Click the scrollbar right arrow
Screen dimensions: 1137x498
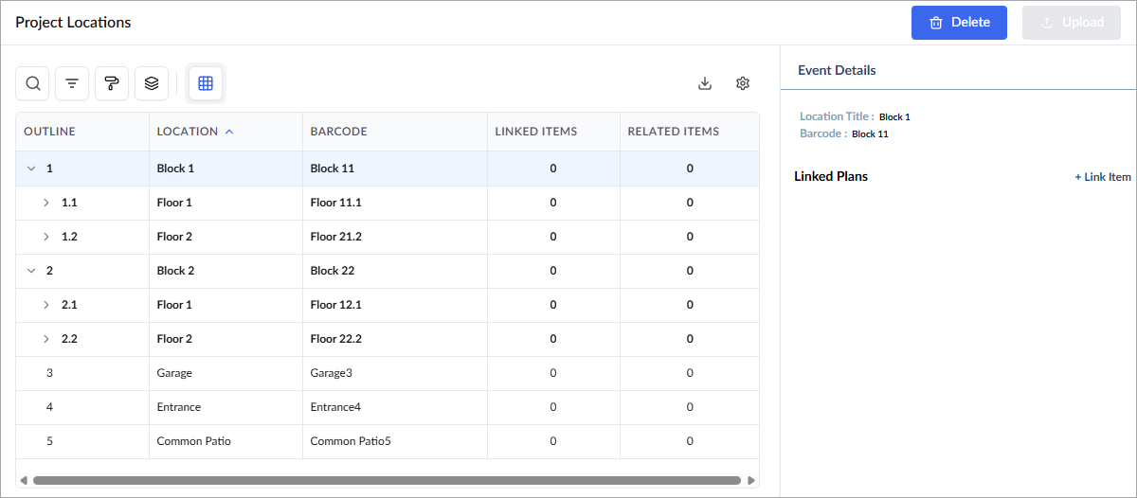pyautogui.click(x=750, y=481)
